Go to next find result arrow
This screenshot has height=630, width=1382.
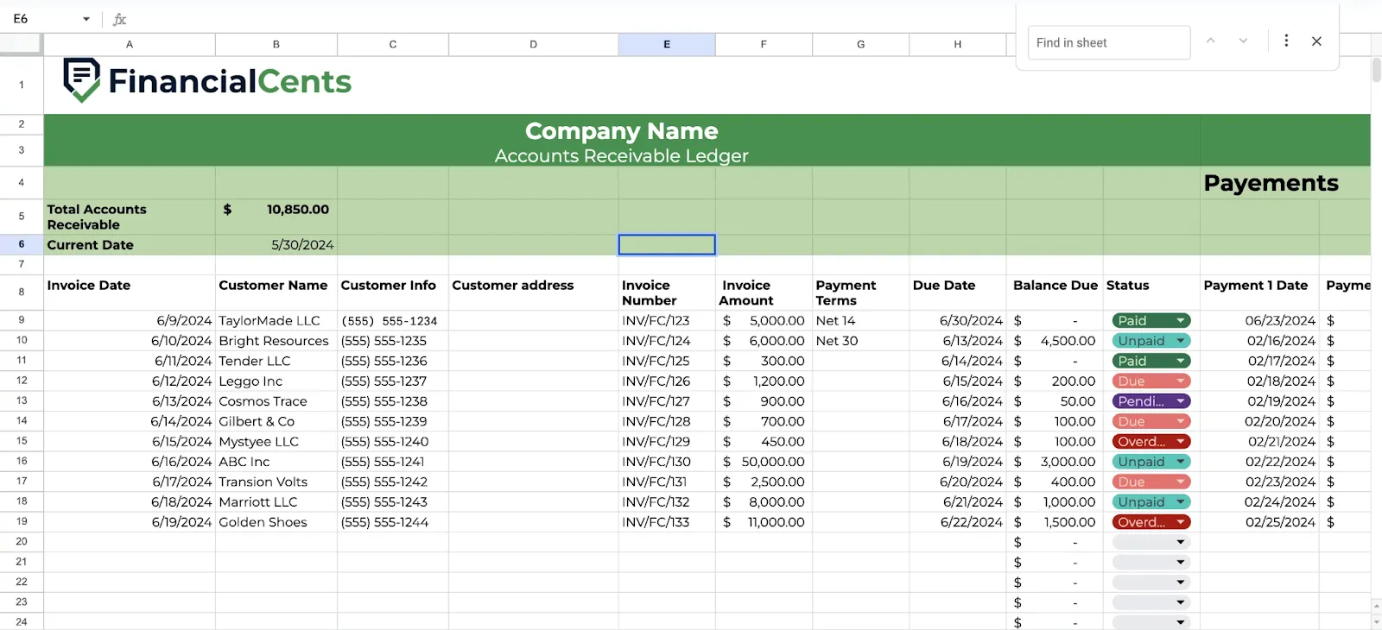click(1243, 41)
